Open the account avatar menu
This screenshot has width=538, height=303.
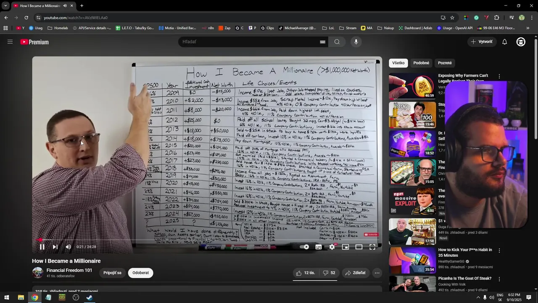coord(521,42)
